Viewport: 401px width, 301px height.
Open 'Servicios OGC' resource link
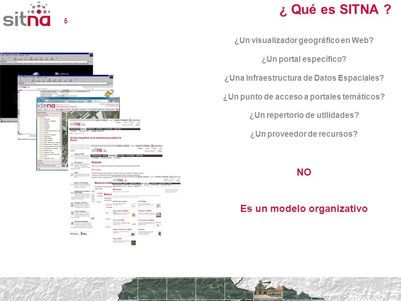(118, 220)
